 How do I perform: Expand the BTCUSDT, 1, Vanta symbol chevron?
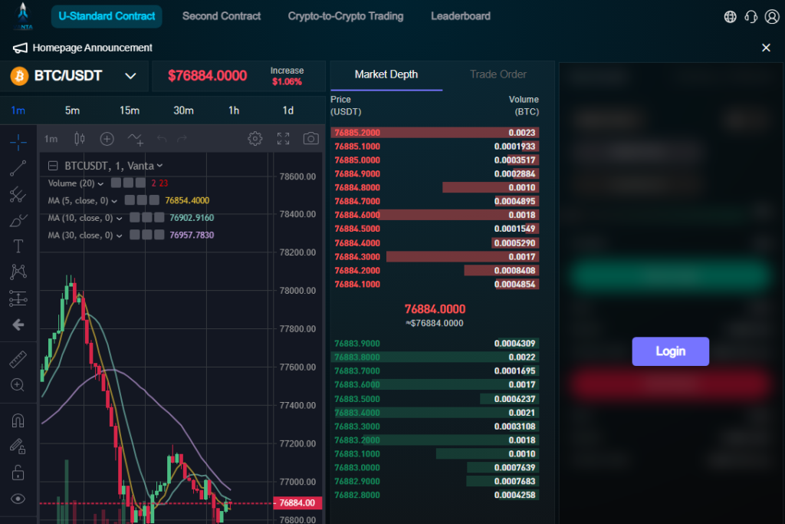159,166
